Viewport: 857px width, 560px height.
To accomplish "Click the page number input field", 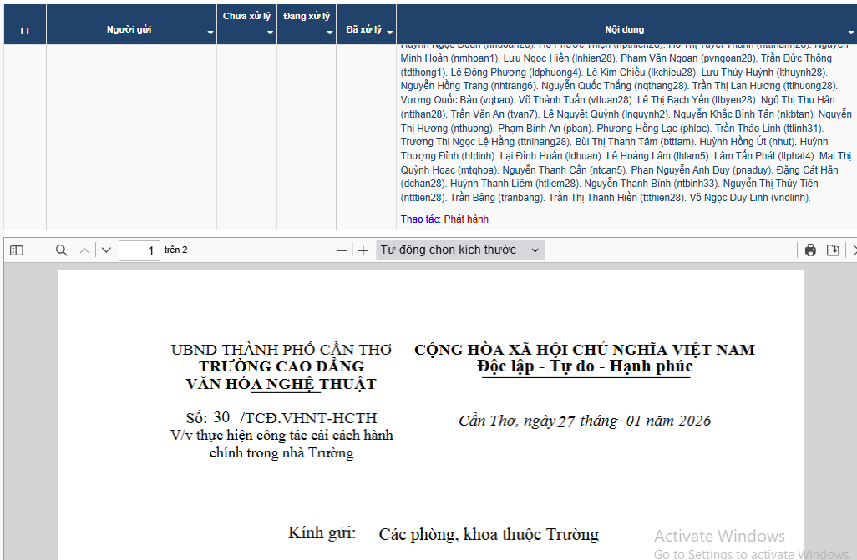I will [139, 250].
